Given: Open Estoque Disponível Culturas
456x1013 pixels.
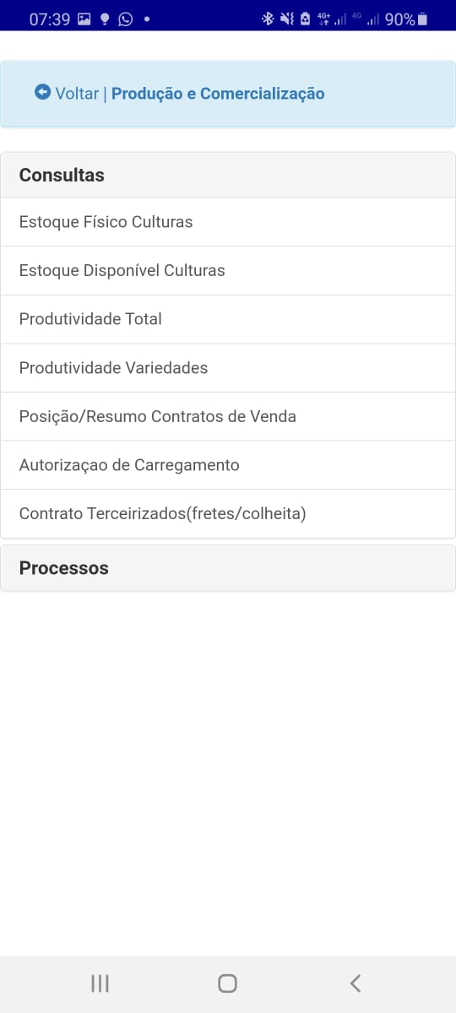Looking at the screenshot, I should click(228, 271).
